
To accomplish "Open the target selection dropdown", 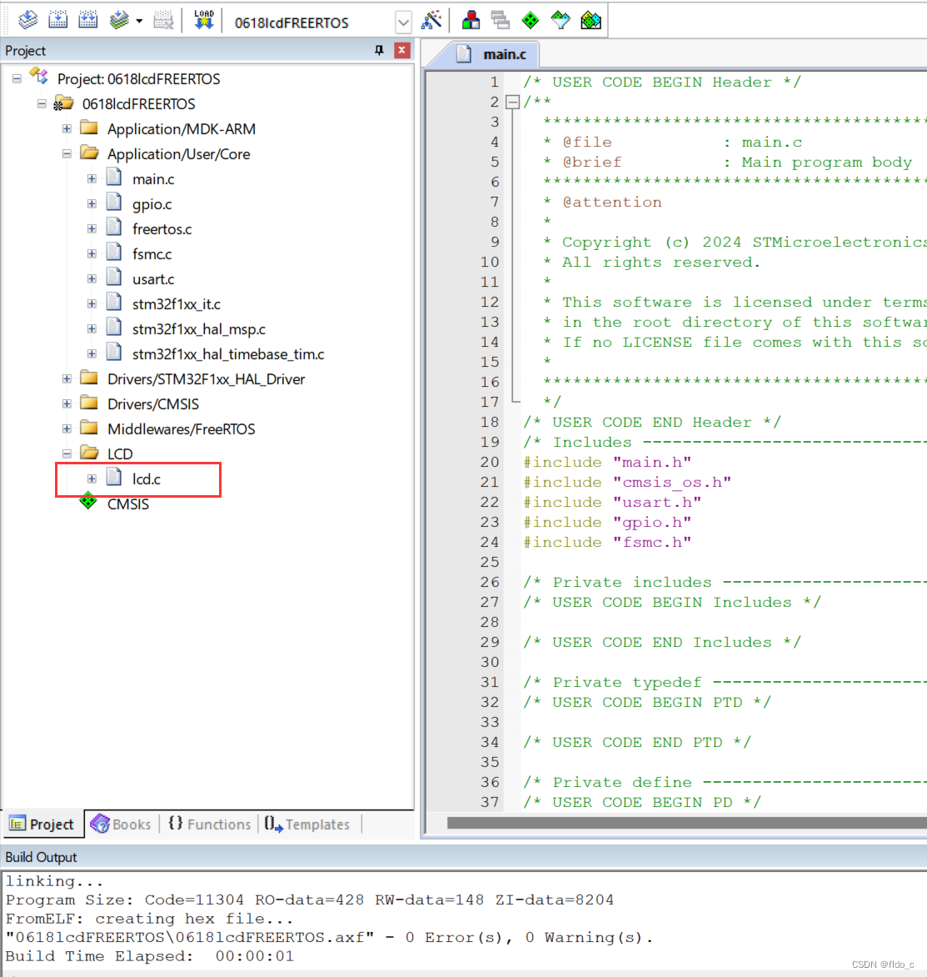I will point(403,22).
